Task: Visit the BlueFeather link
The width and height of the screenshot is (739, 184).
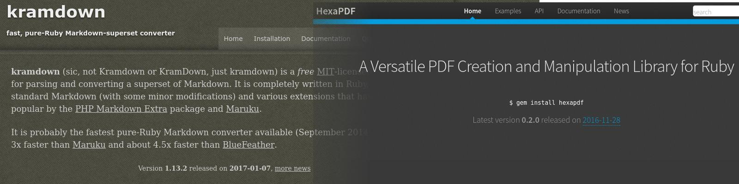Action: (248, 145)
